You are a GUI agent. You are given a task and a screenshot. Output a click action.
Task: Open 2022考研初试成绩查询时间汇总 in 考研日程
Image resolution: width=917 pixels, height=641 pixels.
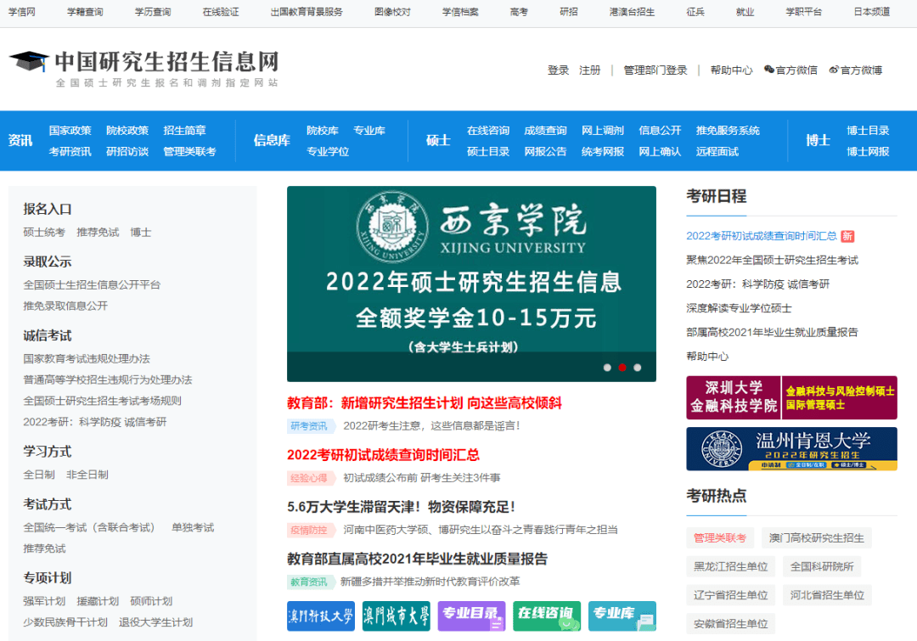[762, 236]
